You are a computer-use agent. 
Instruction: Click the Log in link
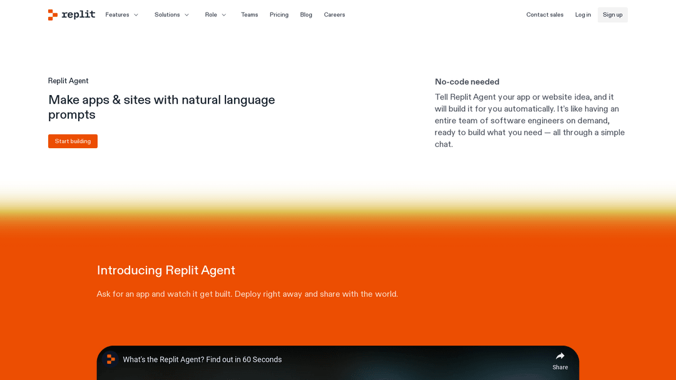(583, 14)
